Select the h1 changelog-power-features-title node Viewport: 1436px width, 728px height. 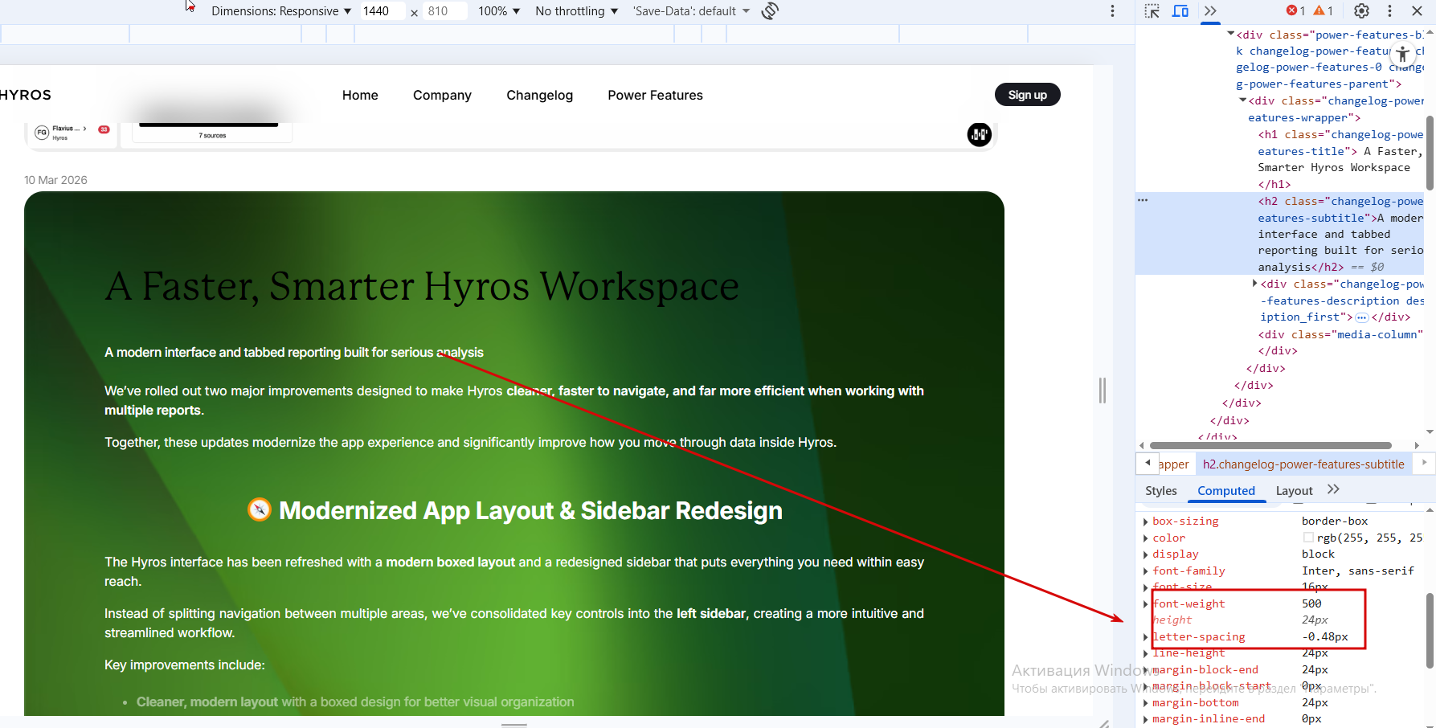pyautogui.click(x=1340, y=159)
